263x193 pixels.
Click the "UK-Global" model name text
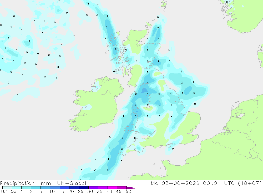click(72, 183)
